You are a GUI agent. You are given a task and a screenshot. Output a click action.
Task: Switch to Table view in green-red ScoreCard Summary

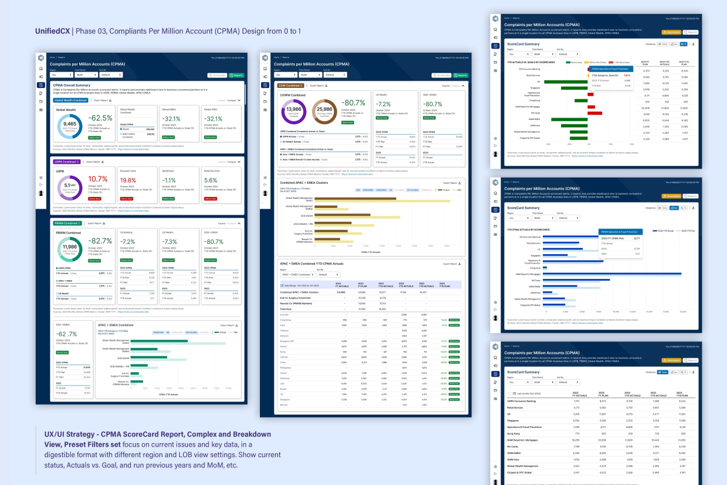click(662, 44)
